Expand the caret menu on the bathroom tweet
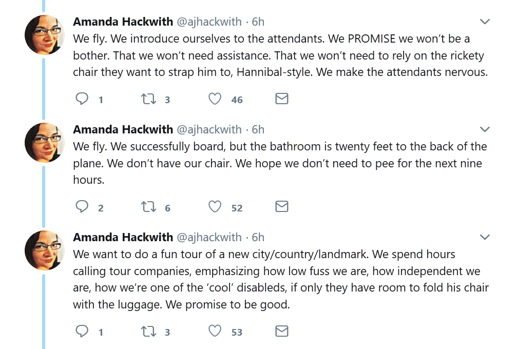The height and width of the screenshot is (349, 515). coord(484,129)
